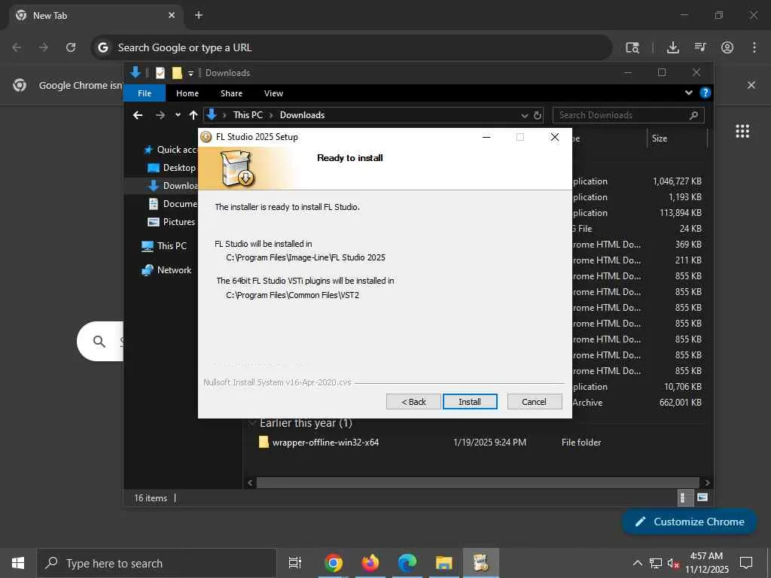The width and height of the screenshot is (771, 578).
Task: Click the muted volume tray icon
Action: pyautogui.click(x=673, y=563)
